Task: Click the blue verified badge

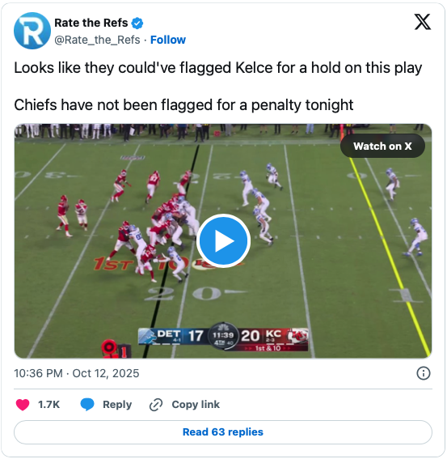Action: coord(137,23)
